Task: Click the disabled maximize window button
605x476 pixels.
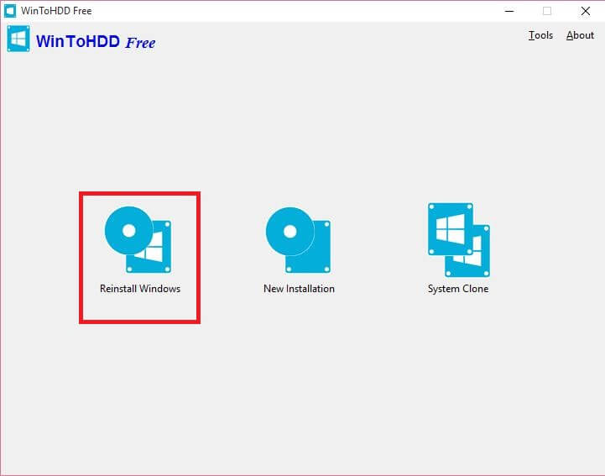Action: [x=547, y=11]
